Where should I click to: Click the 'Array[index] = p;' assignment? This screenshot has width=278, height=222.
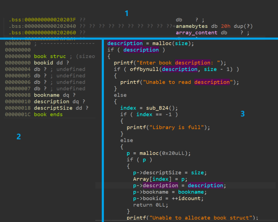pyautogui.click(x=160, y=179)
